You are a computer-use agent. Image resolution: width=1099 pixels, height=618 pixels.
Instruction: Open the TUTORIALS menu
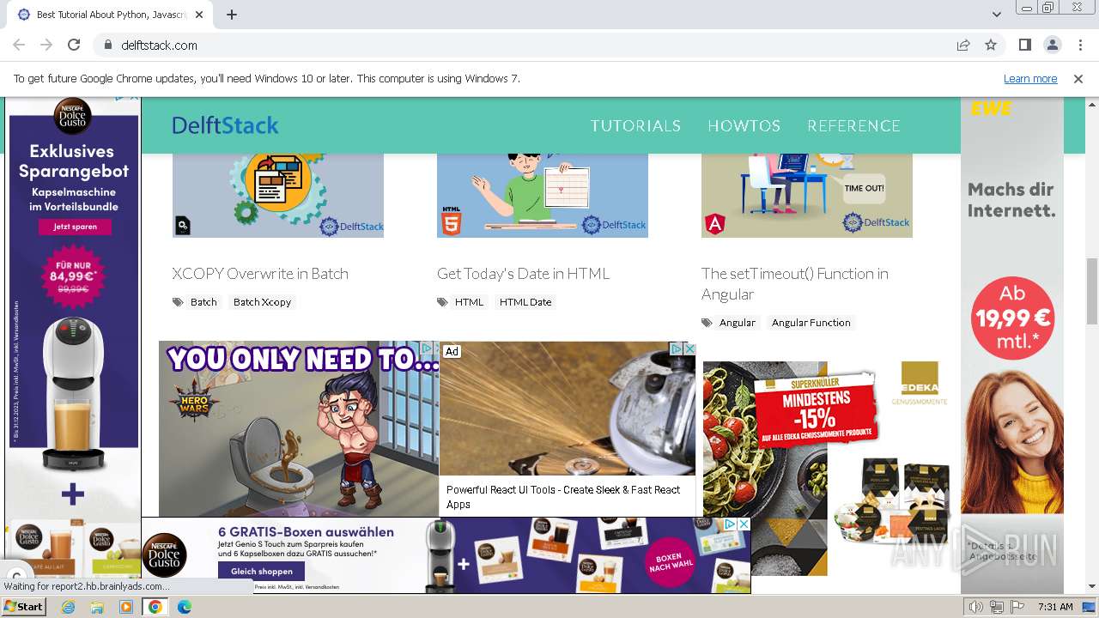(x=635, y=125)
